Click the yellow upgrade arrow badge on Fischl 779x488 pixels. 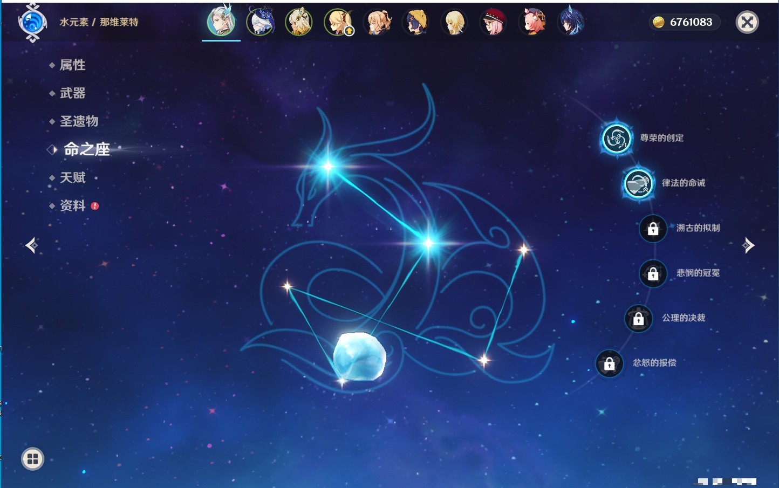click(x=349, y=32)
